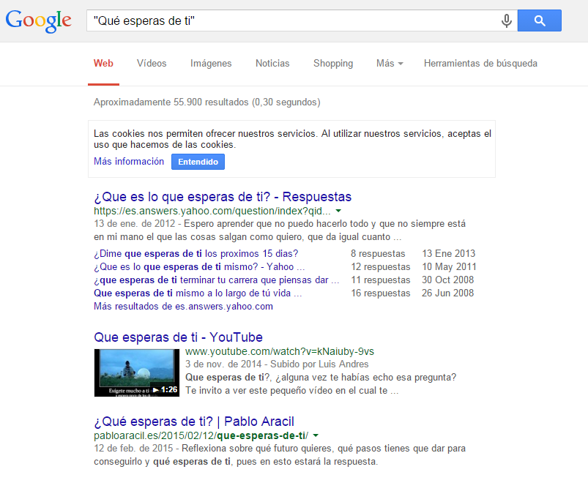588x483 pixels.
Task: Open Herramientas de búsqueda
Action: pos(480,64)
